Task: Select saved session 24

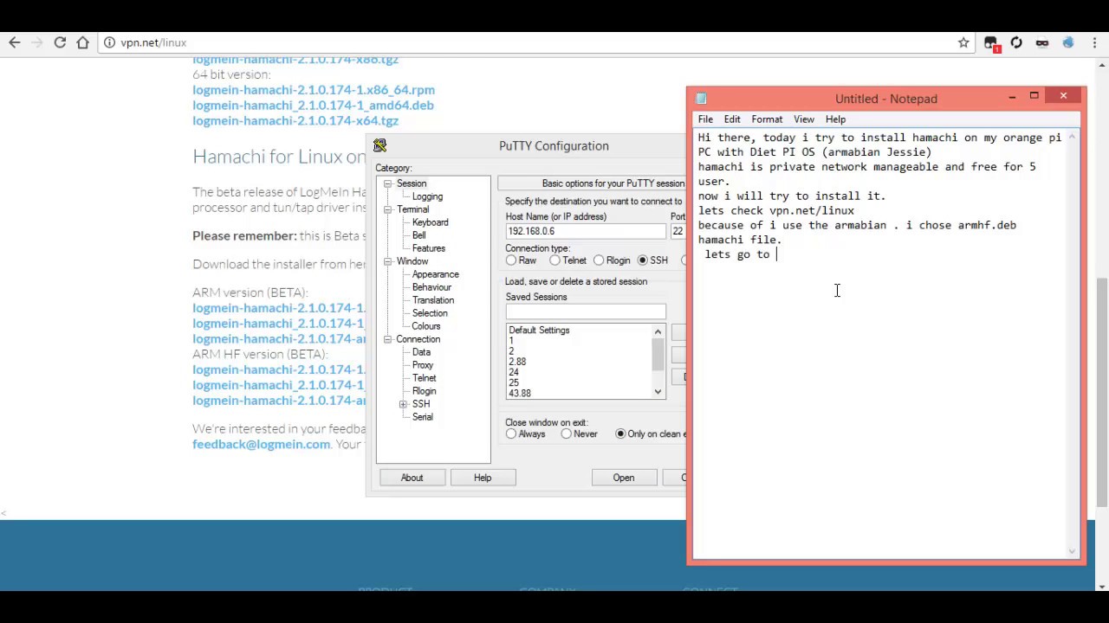Action: tap(514, 372)
